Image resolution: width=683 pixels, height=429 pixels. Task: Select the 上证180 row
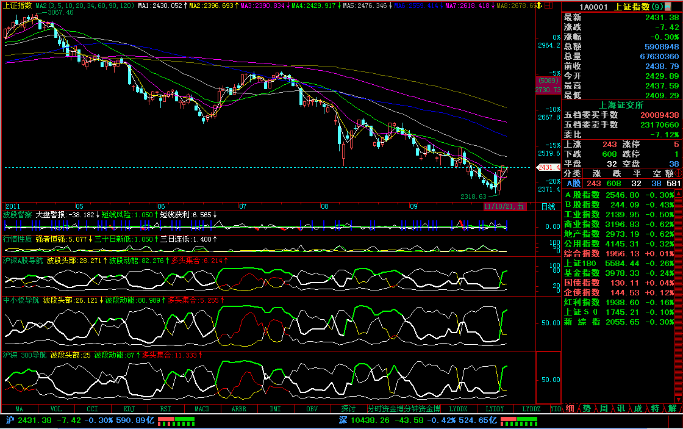(x=620, y=264)
